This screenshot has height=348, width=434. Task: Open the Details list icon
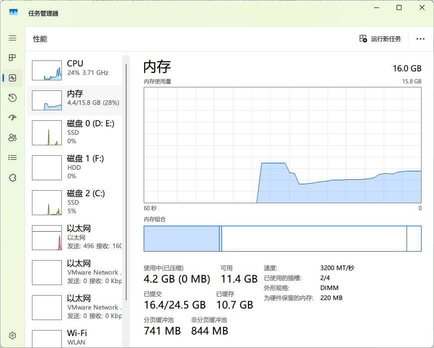click(x=12, y=158)
